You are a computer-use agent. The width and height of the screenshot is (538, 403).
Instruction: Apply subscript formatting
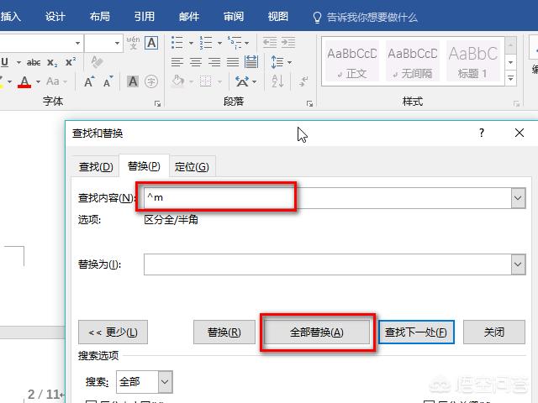(52, 62)
